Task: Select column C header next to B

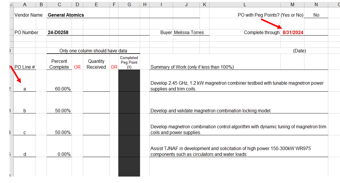Action: [x=59, y=4]
